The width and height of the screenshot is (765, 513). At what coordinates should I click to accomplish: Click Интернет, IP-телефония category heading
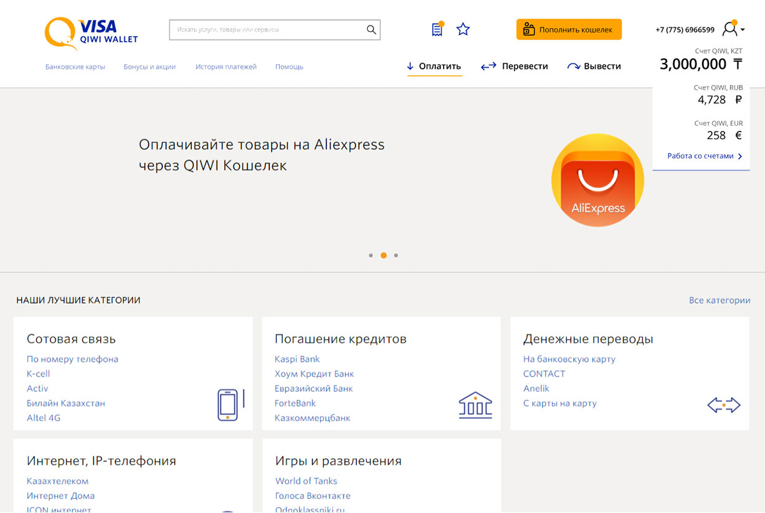point(101,461)
